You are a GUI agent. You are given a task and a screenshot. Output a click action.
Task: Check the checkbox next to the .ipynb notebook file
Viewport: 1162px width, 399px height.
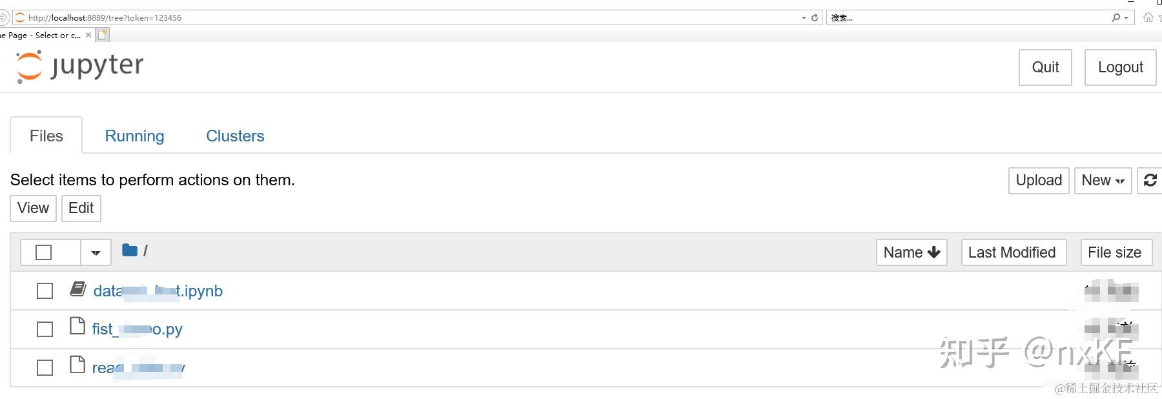(x=44, y=291)
